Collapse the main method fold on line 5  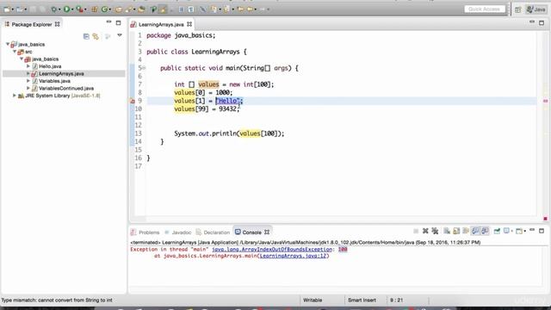pyautogui.click(x=144, y=68)
